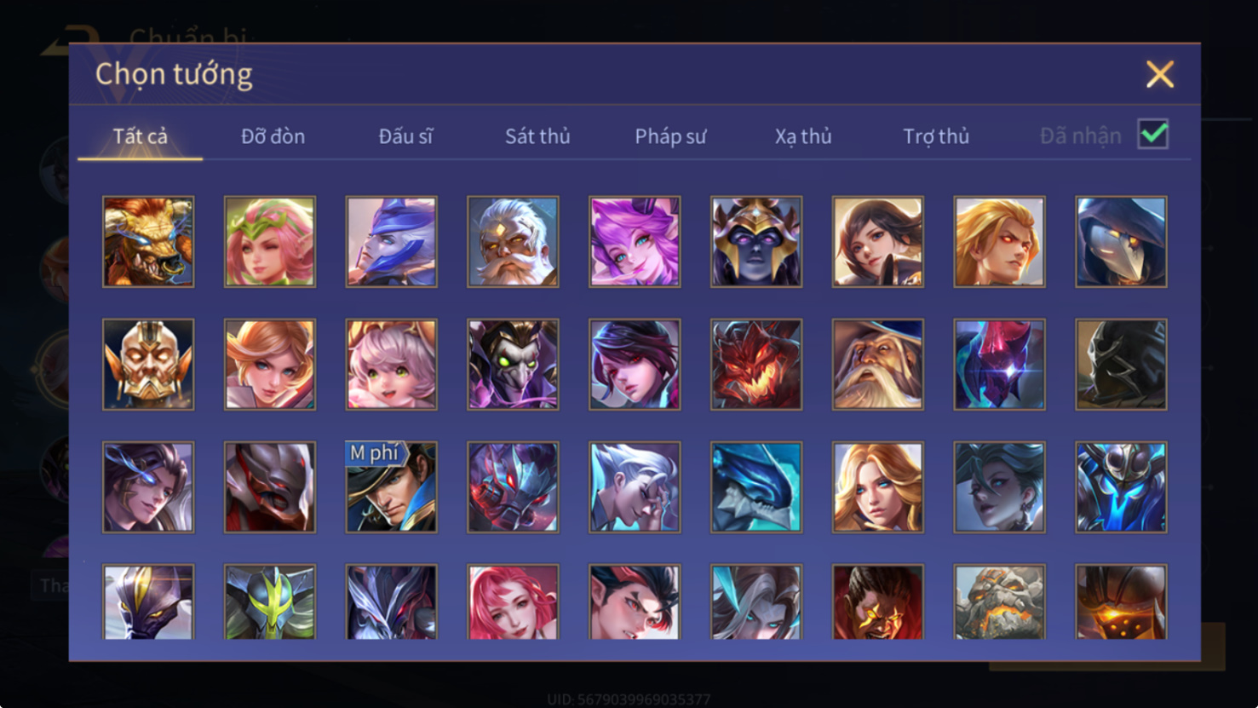Choose the blonde long-haired woman hero portrait
The height and width of the screenshot is (708, 1258).
[877, 487]
